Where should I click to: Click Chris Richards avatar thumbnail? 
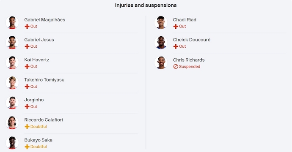(161, 62)
